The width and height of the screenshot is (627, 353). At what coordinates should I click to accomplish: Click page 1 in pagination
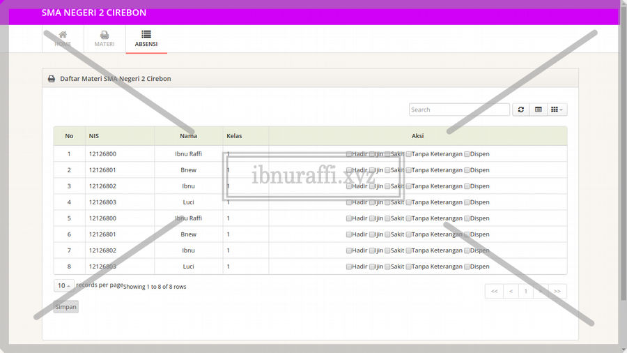tap(526, 291)
